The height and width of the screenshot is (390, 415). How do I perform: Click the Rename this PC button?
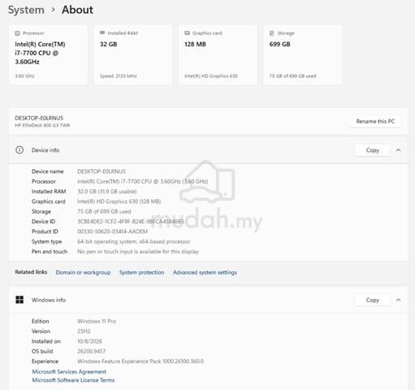click(x=375, y=121)
